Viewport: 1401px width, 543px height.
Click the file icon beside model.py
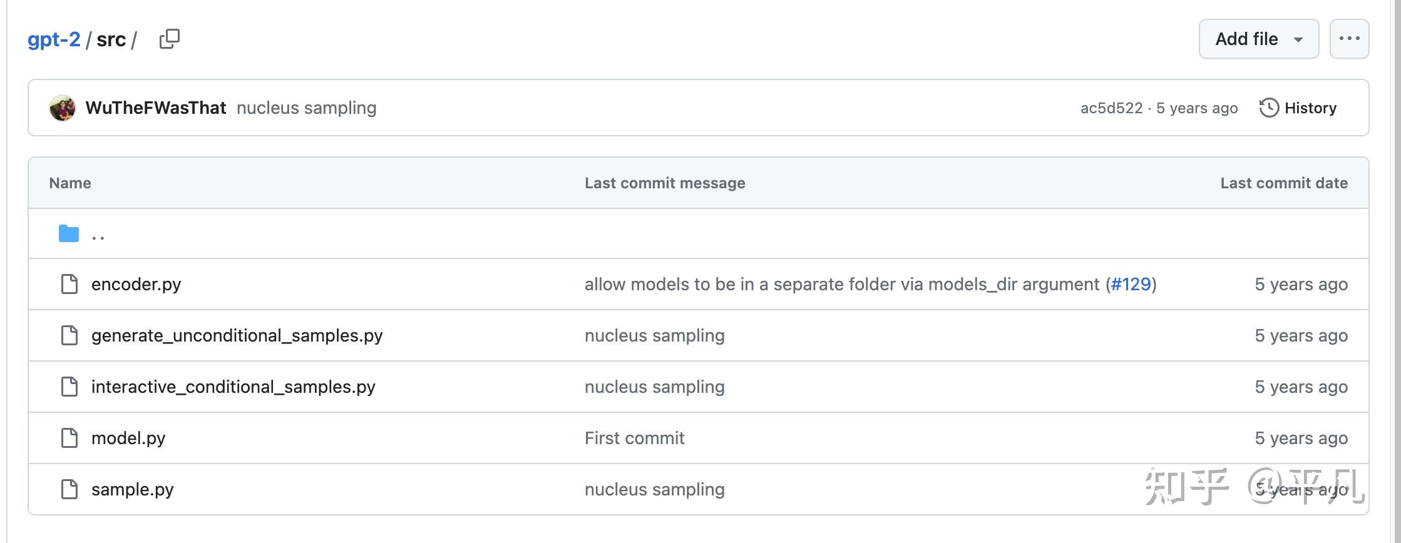pyautogui.click(x=69, y=438)
